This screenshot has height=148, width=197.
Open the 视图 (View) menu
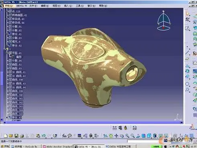click(57, 6)
